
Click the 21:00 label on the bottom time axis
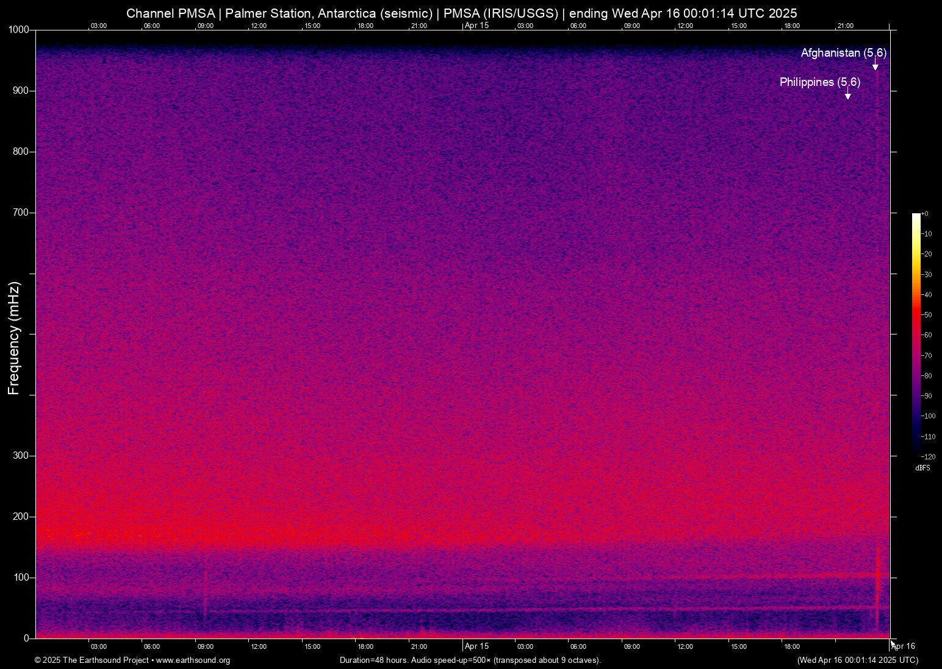[419, 646]
